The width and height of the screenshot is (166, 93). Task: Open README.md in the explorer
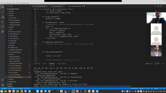[12, 82]
